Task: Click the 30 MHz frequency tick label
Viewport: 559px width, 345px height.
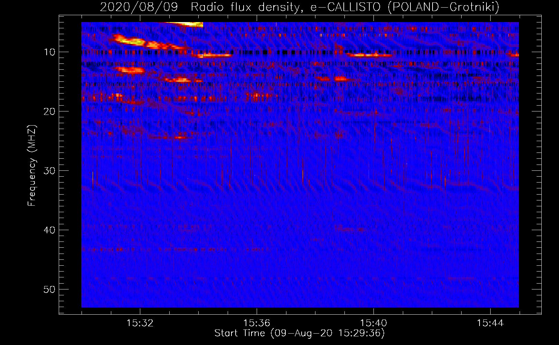Action: 50,171
